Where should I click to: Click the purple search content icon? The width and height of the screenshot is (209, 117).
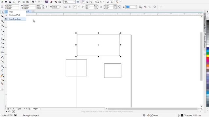coord(46,2)
